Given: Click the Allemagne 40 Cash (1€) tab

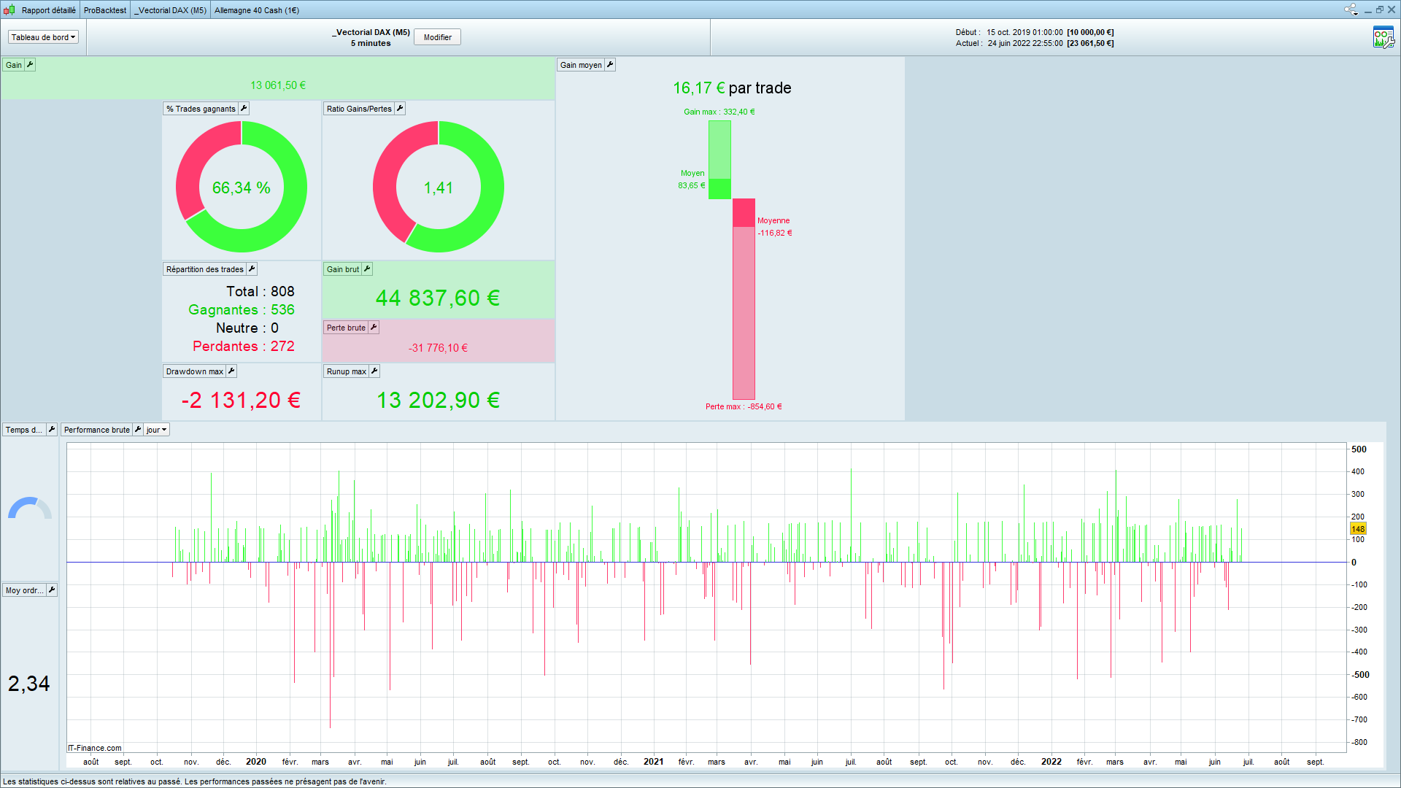Looking at the screenshot, I should click(x=257, y=10).
